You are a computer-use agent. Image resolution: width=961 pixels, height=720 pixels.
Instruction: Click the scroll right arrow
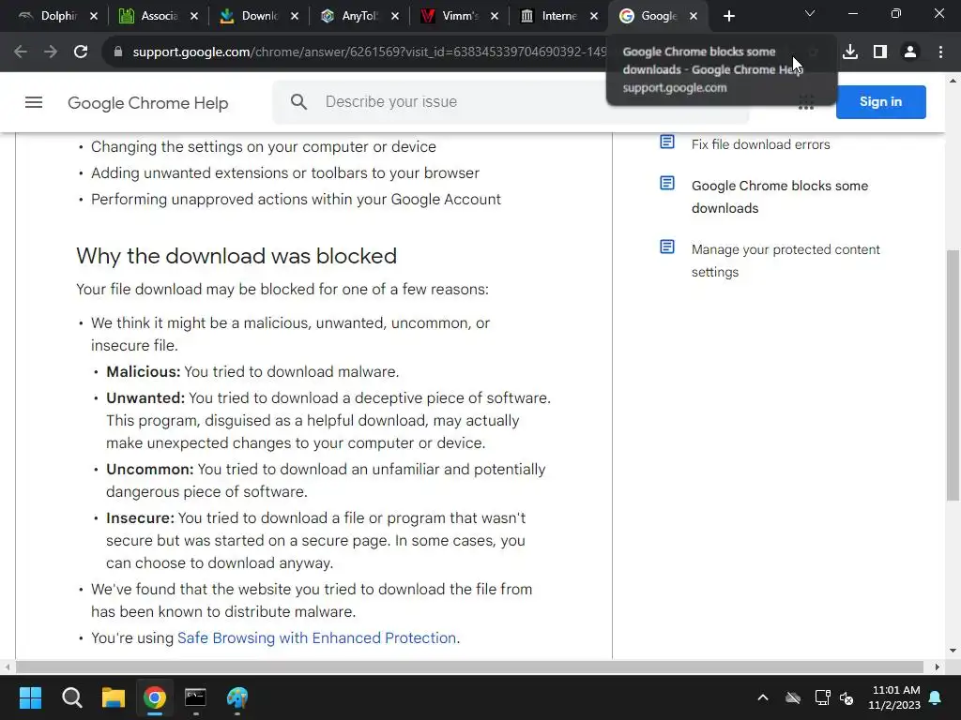click(x=937, y=667)
